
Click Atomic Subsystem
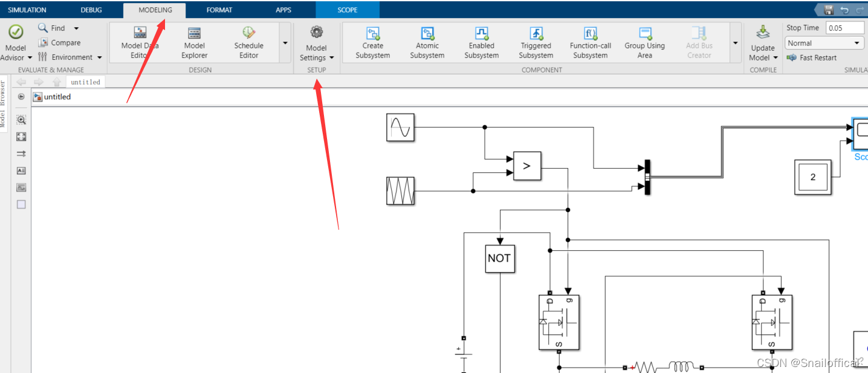point(427,42)
